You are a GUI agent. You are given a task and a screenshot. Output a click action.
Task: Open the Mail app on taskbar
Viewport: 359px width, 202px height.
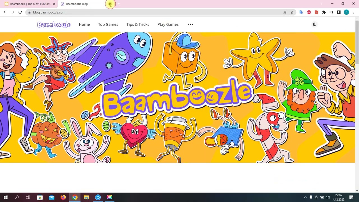(x=52, y=197)
